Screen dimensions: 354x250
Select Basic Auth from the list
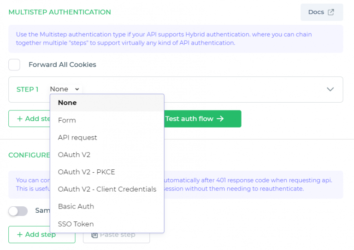[76, 207]
